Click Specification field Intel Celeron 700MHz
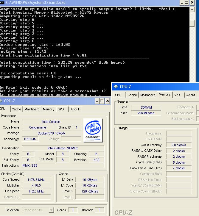 [x=63, y=148]
